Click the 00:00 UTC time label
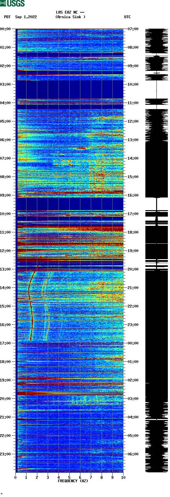 click(x=133, y=343)
